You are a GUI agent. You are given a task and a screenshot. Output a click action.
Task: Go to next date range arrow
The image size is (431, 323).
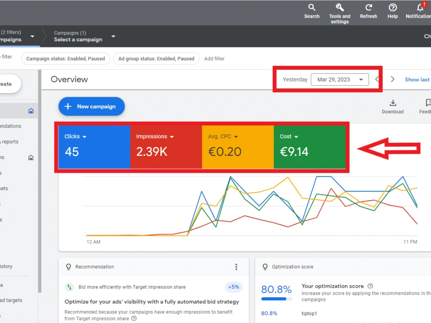393,79
